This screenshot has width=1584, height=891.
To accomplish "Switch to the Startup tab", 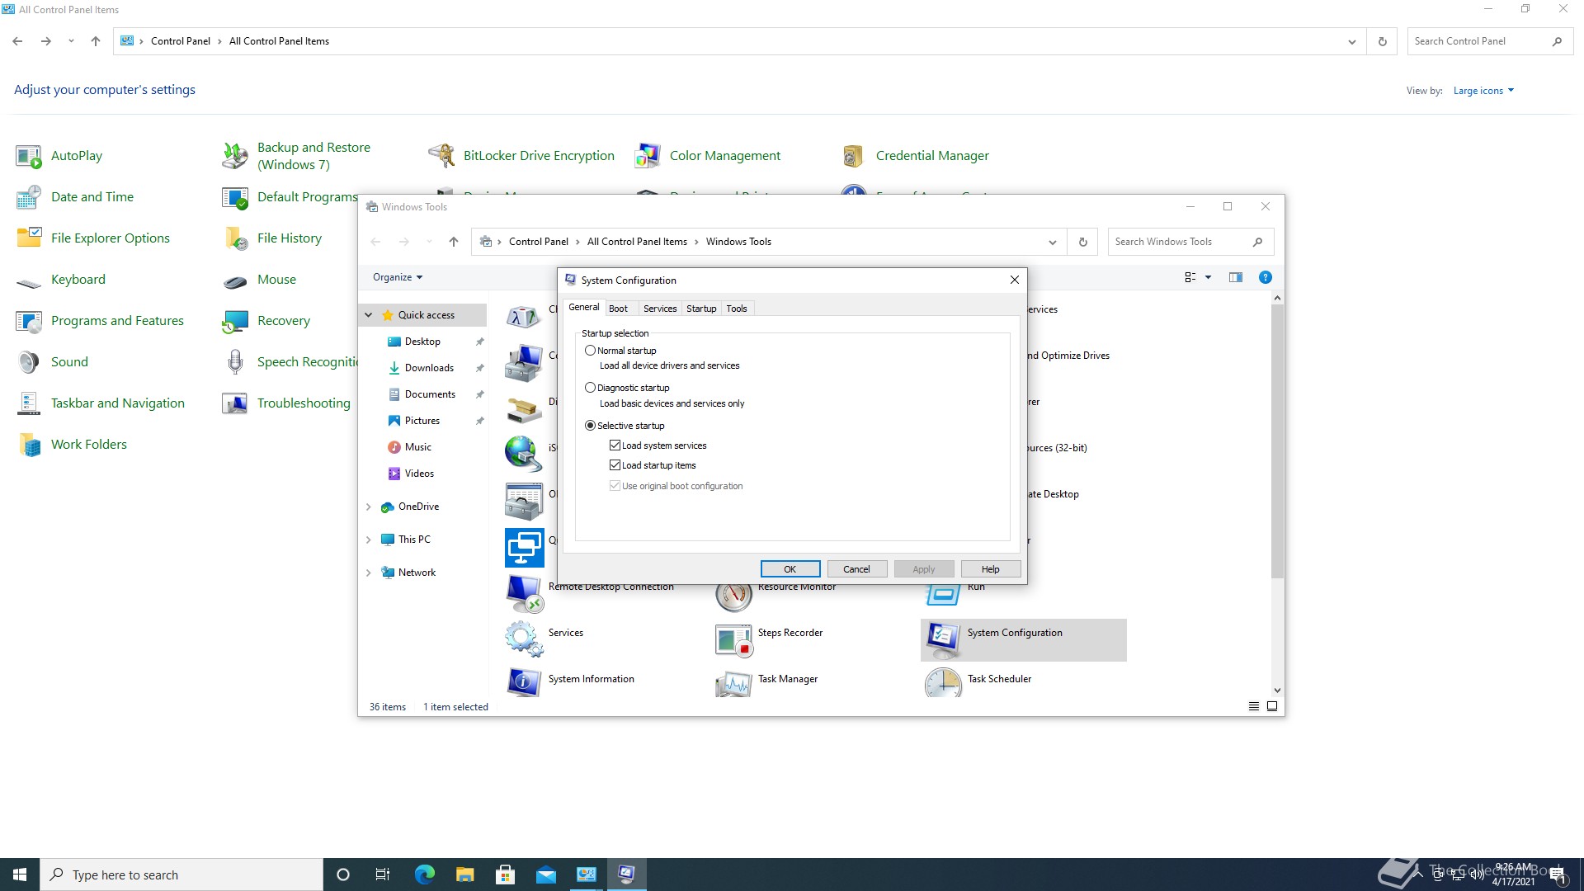I will (701, 309).
